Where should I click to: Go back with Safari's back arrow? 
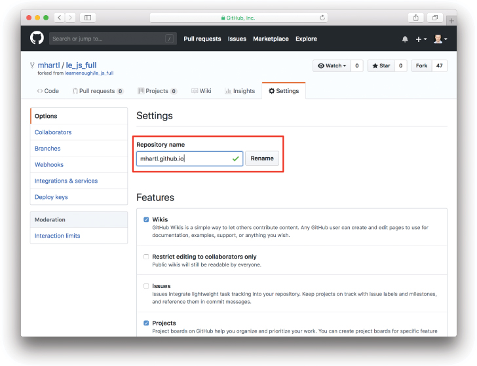point(59,18)
